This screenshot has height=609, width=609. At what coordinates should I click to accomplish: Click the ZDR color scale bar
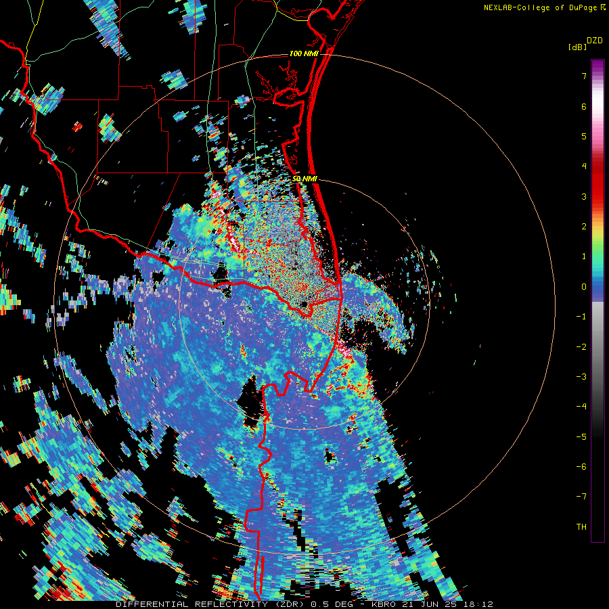point(597,300)
